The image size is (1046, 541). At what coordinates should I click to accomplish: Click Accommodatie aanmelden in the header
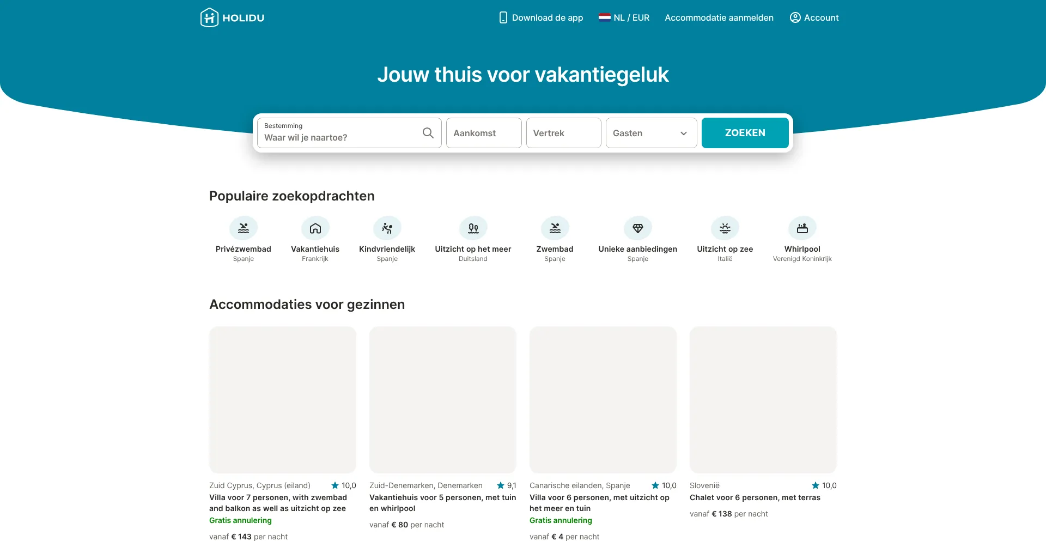pyautogui.click(x=719, y=17)
